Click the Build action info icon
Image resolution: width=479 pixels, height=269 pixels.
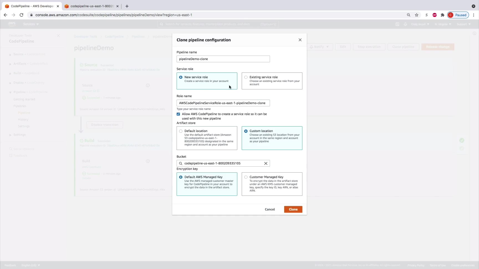tap(148, 161)
